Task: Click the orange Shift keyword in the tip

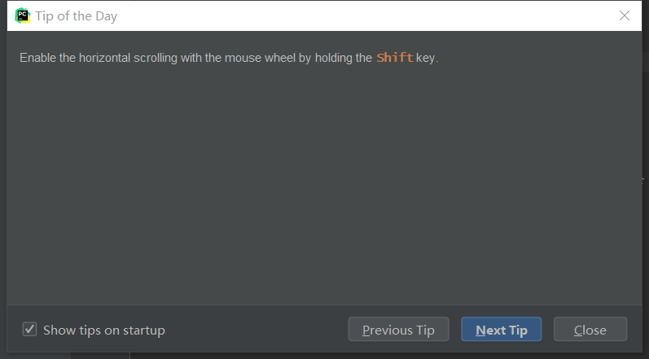Action: tap(395, 58)
